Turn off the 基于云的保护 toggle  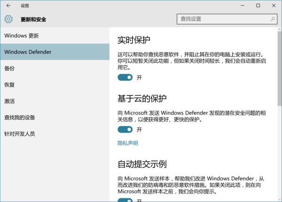coord(125,129)
